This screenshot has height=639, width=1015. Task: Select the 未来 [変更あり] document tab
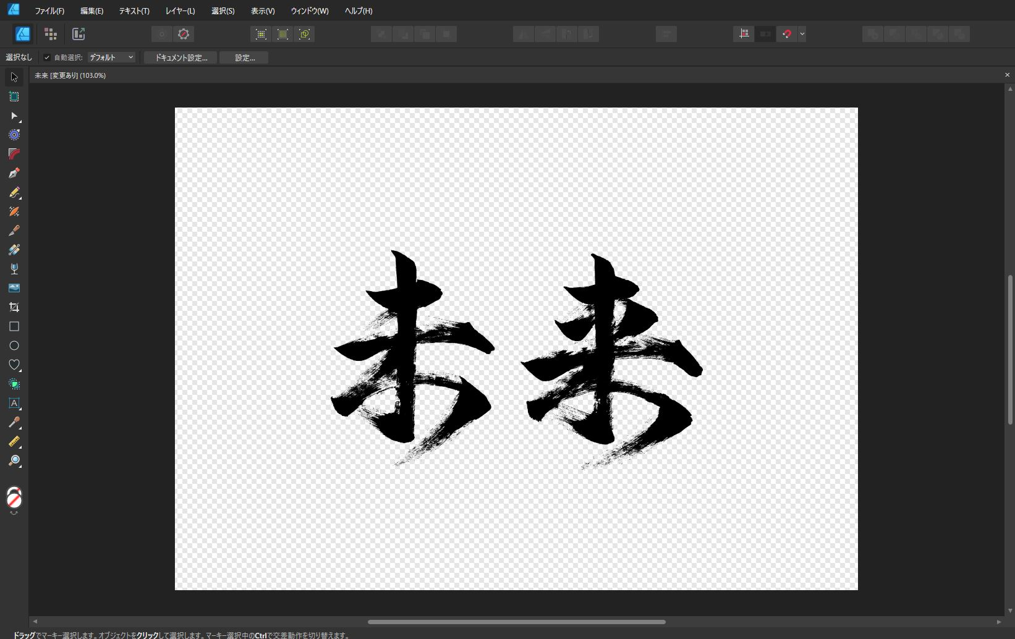[x=70, y=75]
